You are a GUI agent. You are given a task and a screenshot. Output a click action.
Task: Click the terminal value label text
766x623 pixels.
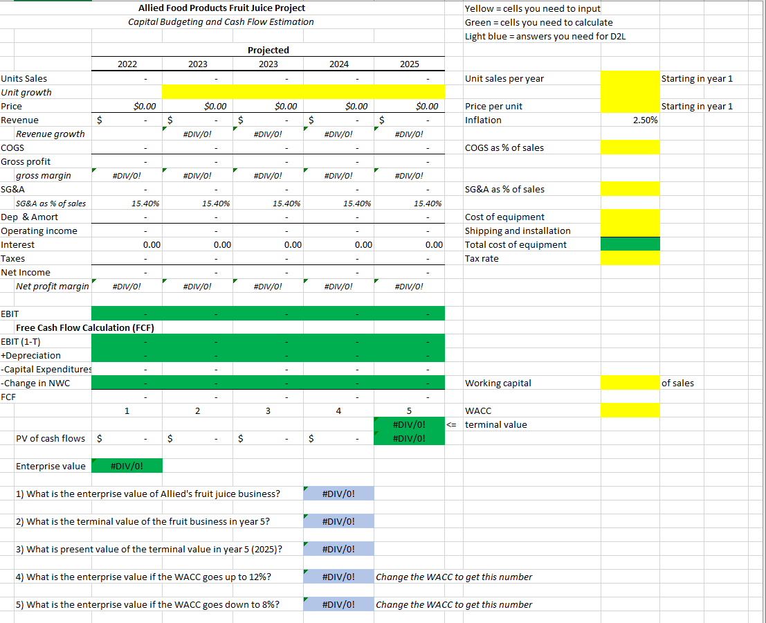click(x=496, y=424)
